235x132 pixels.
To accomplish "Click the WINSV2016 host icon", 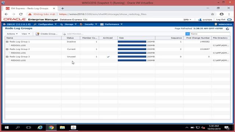I will (216, 24).
